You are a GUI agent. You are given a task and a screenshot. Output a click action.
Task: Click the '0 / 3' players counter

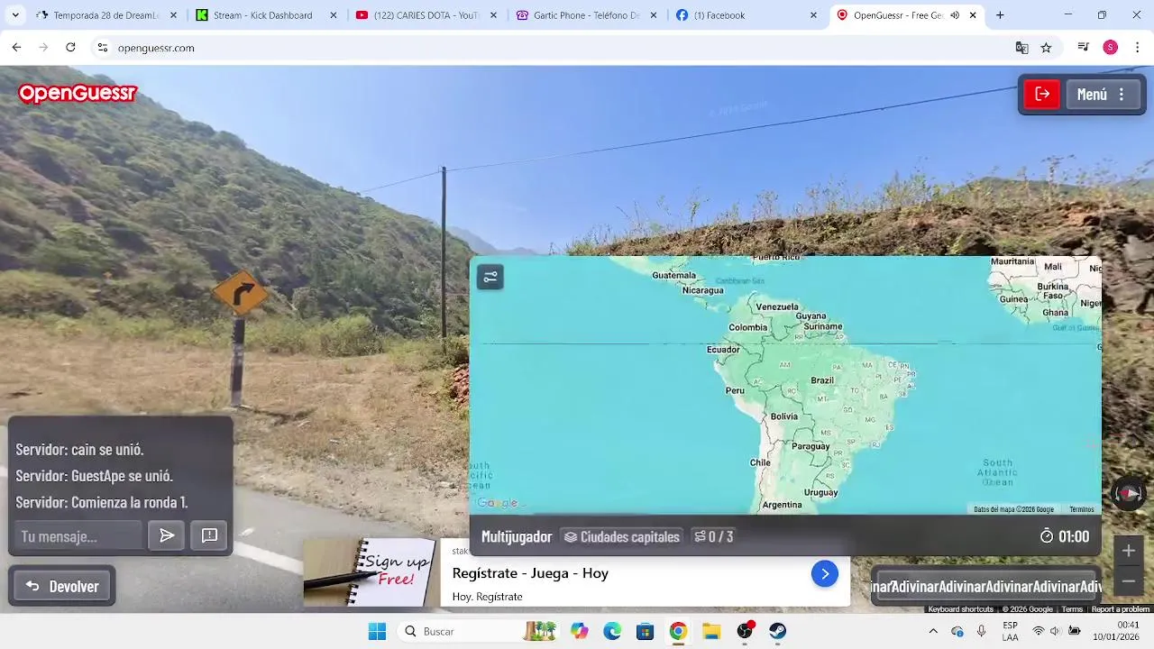point(713,536)
